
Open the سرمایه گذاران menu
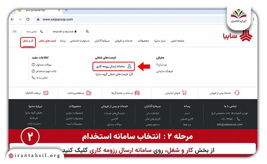[102, 41]
